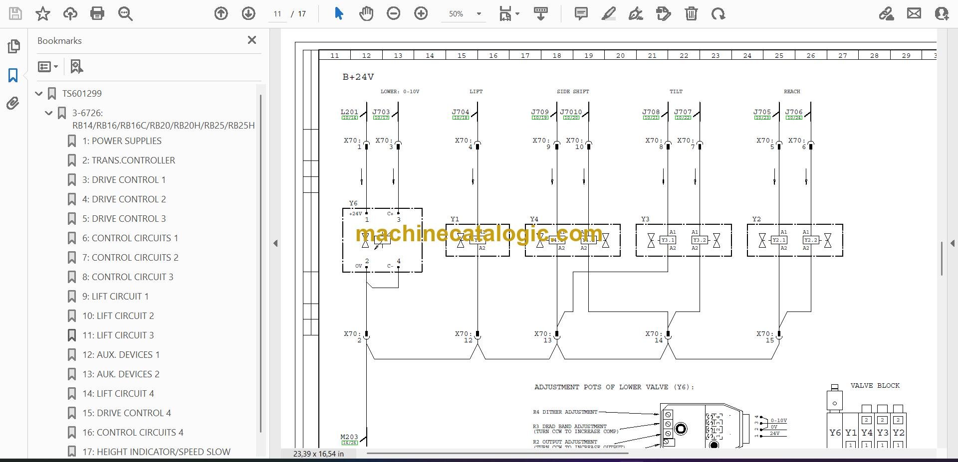Click the document horizontal scrollbar
958x462 pixels.
pos(497,454)
